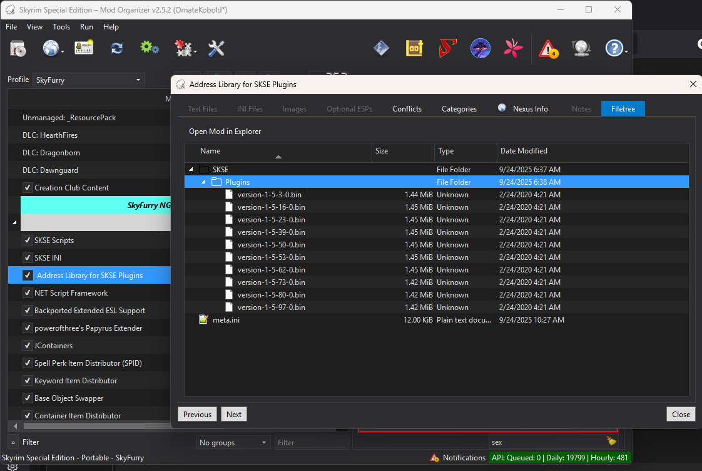Open the Executables gears icon
702x471 pixels.
pos(150,48)
